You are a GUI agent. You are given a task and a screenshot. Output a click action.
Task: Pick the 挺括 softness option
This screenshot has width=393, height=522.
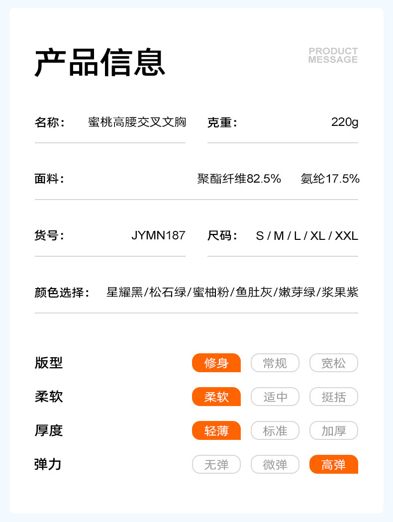tap(333, 397)
